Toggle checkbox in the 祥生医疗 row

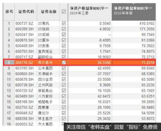click(x=64, y=118)
